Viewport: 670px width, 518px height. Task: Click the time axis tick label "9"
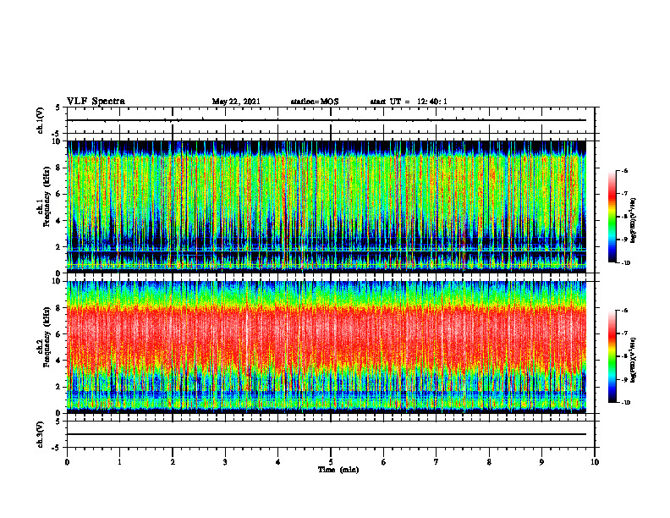(x=541, y=462)
